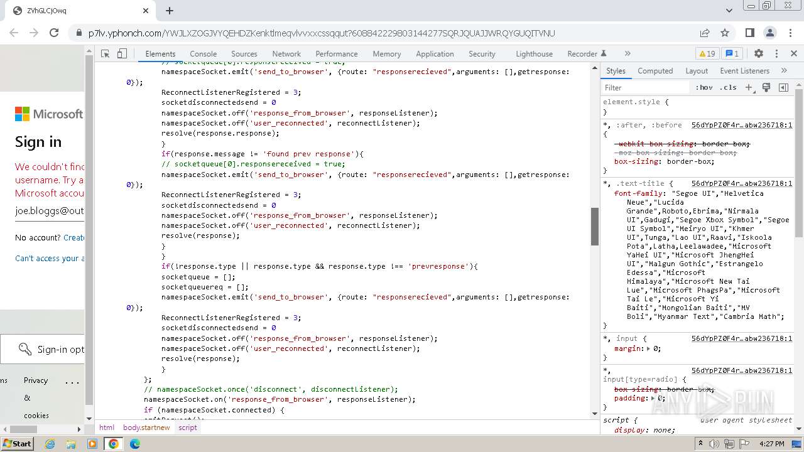Activate the inspect element picker icon

tap(105, 54)
